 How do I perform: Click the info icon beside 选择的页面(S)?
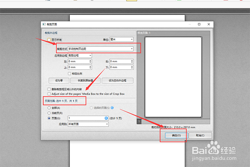(112, 108)
